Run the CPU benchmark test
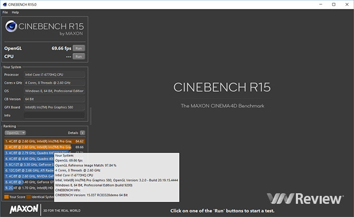The image size is (354, 217). coord(79,56)
